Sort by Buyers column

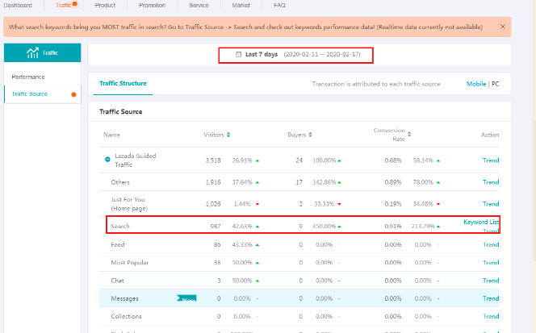pos(311,135)
